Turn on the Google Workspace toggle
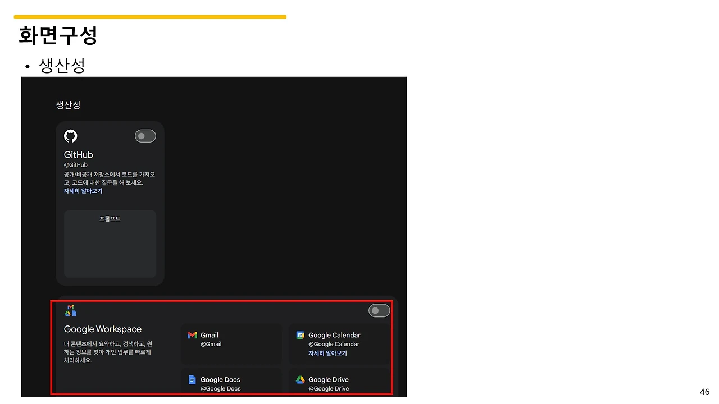This screenshot has width=719, height=404. [379, 310]
